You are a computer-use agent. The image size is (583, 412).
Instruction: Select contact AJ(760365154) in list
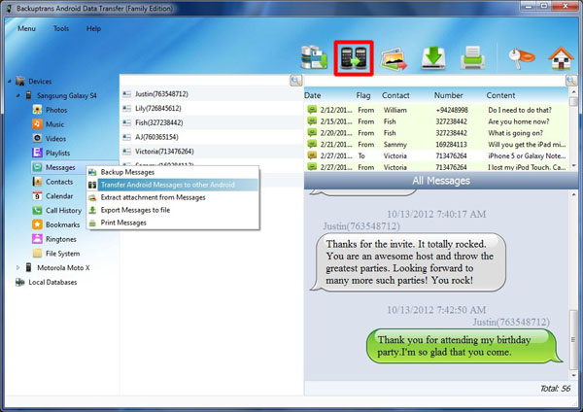tap(212, 137)
